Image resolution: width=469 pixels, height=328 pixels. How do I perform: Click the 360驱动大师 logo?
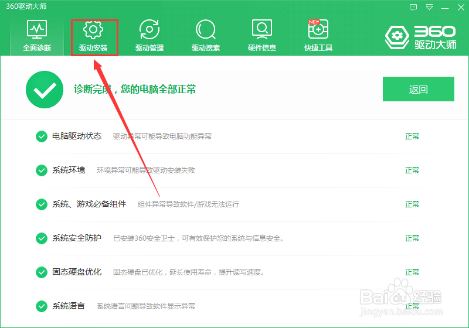[x=420, y=37]
